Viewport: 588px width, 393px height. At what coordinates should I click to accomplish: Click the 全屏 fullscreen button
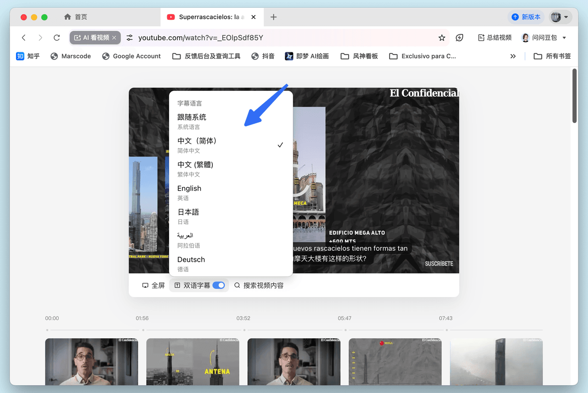pyautogui.click(x=153, y=285)
